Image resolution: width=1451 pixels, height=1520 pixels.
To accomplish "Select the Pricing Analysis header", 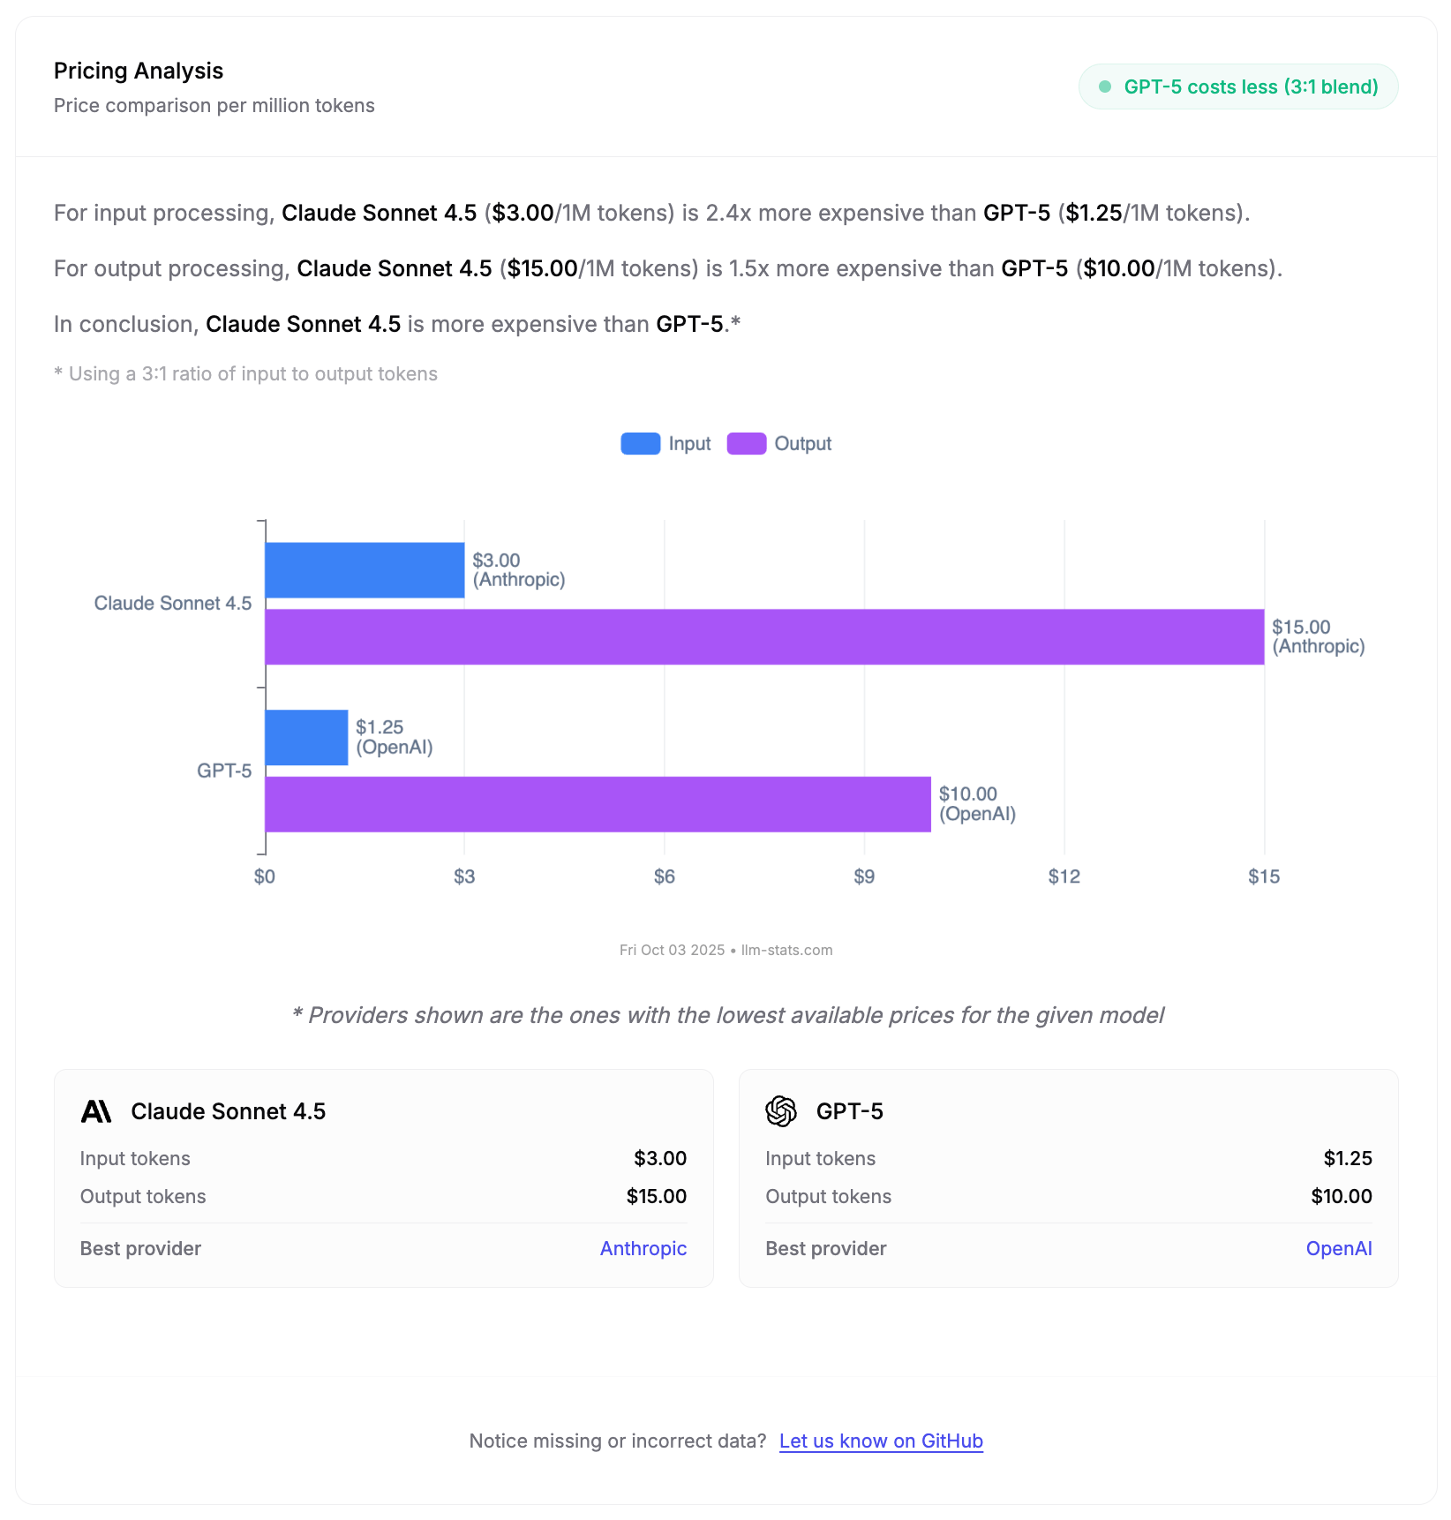I will 138,71.
